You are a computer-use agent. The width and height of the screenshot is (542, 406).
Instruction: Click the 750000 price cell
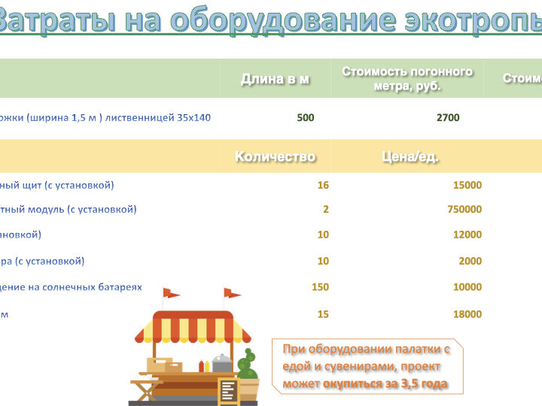coord(464,210)
